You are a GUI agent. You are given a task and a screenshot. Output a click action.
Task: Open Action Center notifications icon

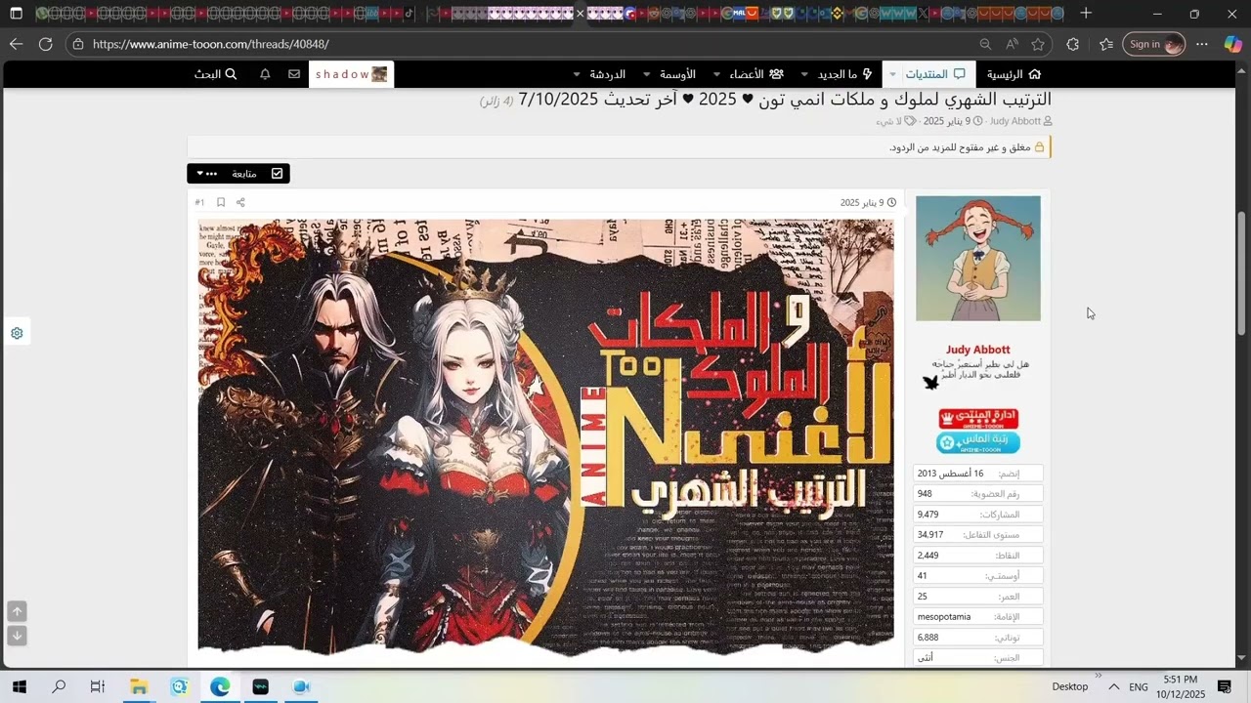(x=1225, y=686)
